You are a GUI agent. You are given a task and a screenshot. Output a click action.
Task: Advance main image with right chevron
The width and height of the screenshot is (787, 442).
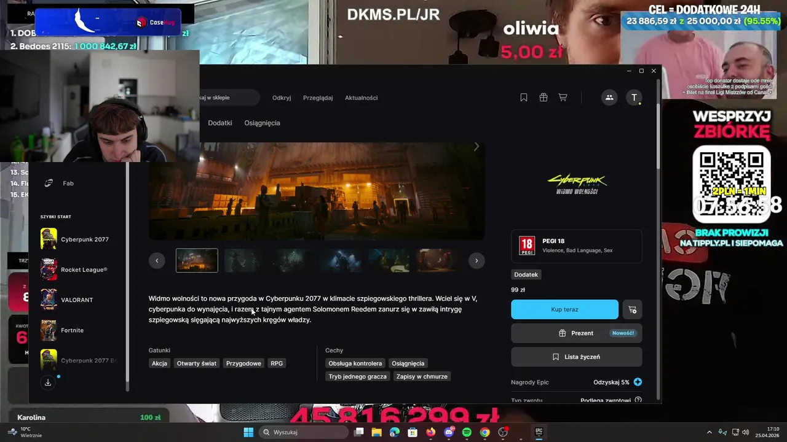[x=476, y=147]
